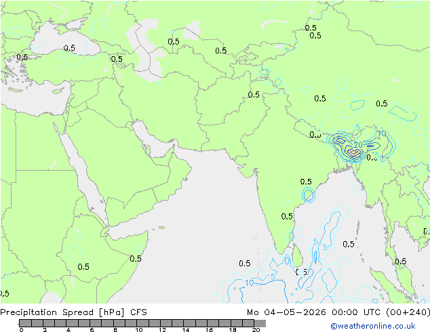Click the '10' contour label south of India
Image resolution: width=430 pixels, height=332 pixels.
click(x=250, y=283)
